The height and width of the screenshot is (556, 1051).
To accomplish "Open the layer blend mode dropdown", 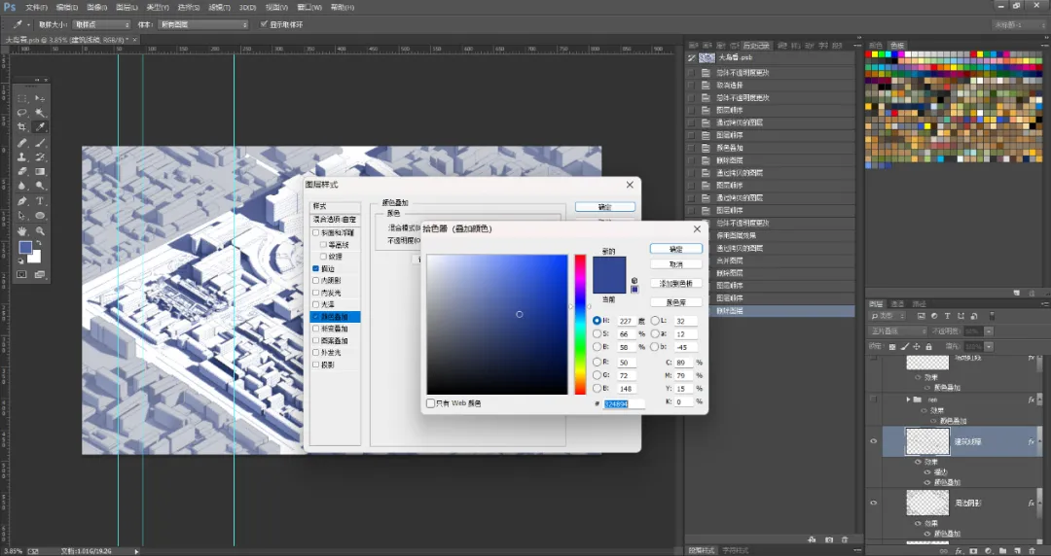I will click(898, 330).
